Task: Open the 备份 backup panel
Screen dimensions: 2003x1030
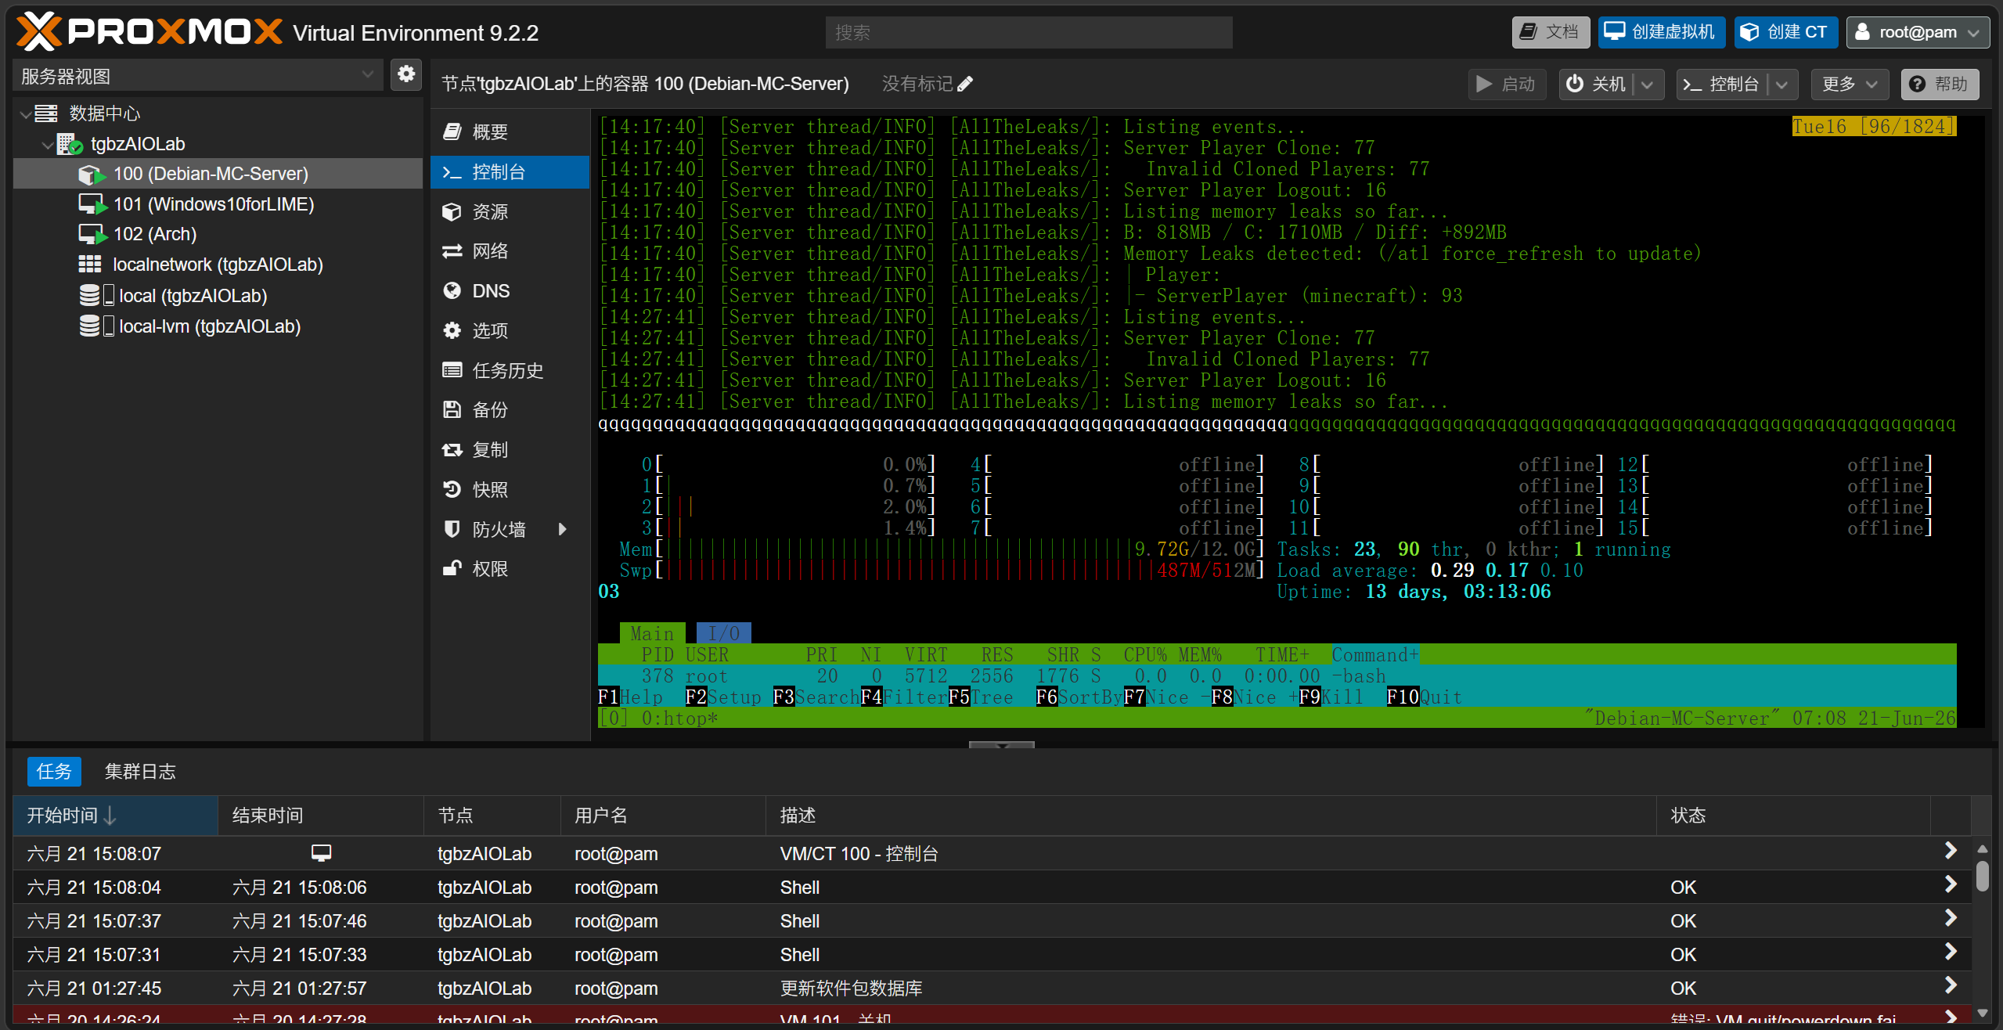Action: [510, 410]
